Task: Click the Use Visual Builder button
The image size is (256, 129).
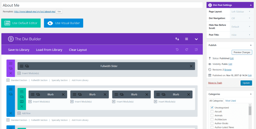Action: point(63,23)
